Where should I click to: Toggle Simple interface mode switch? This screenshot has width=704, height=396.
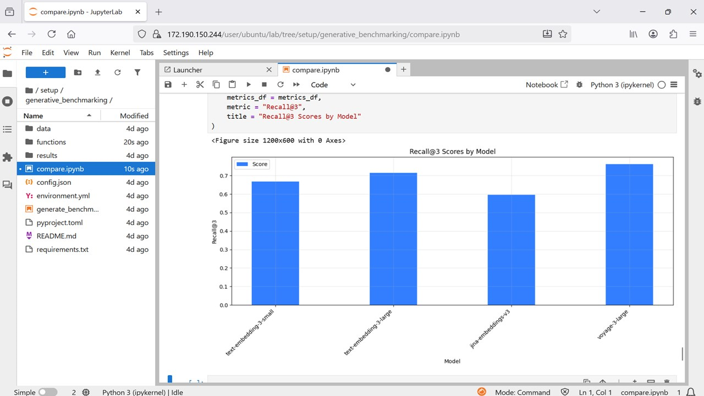point(47,392)
